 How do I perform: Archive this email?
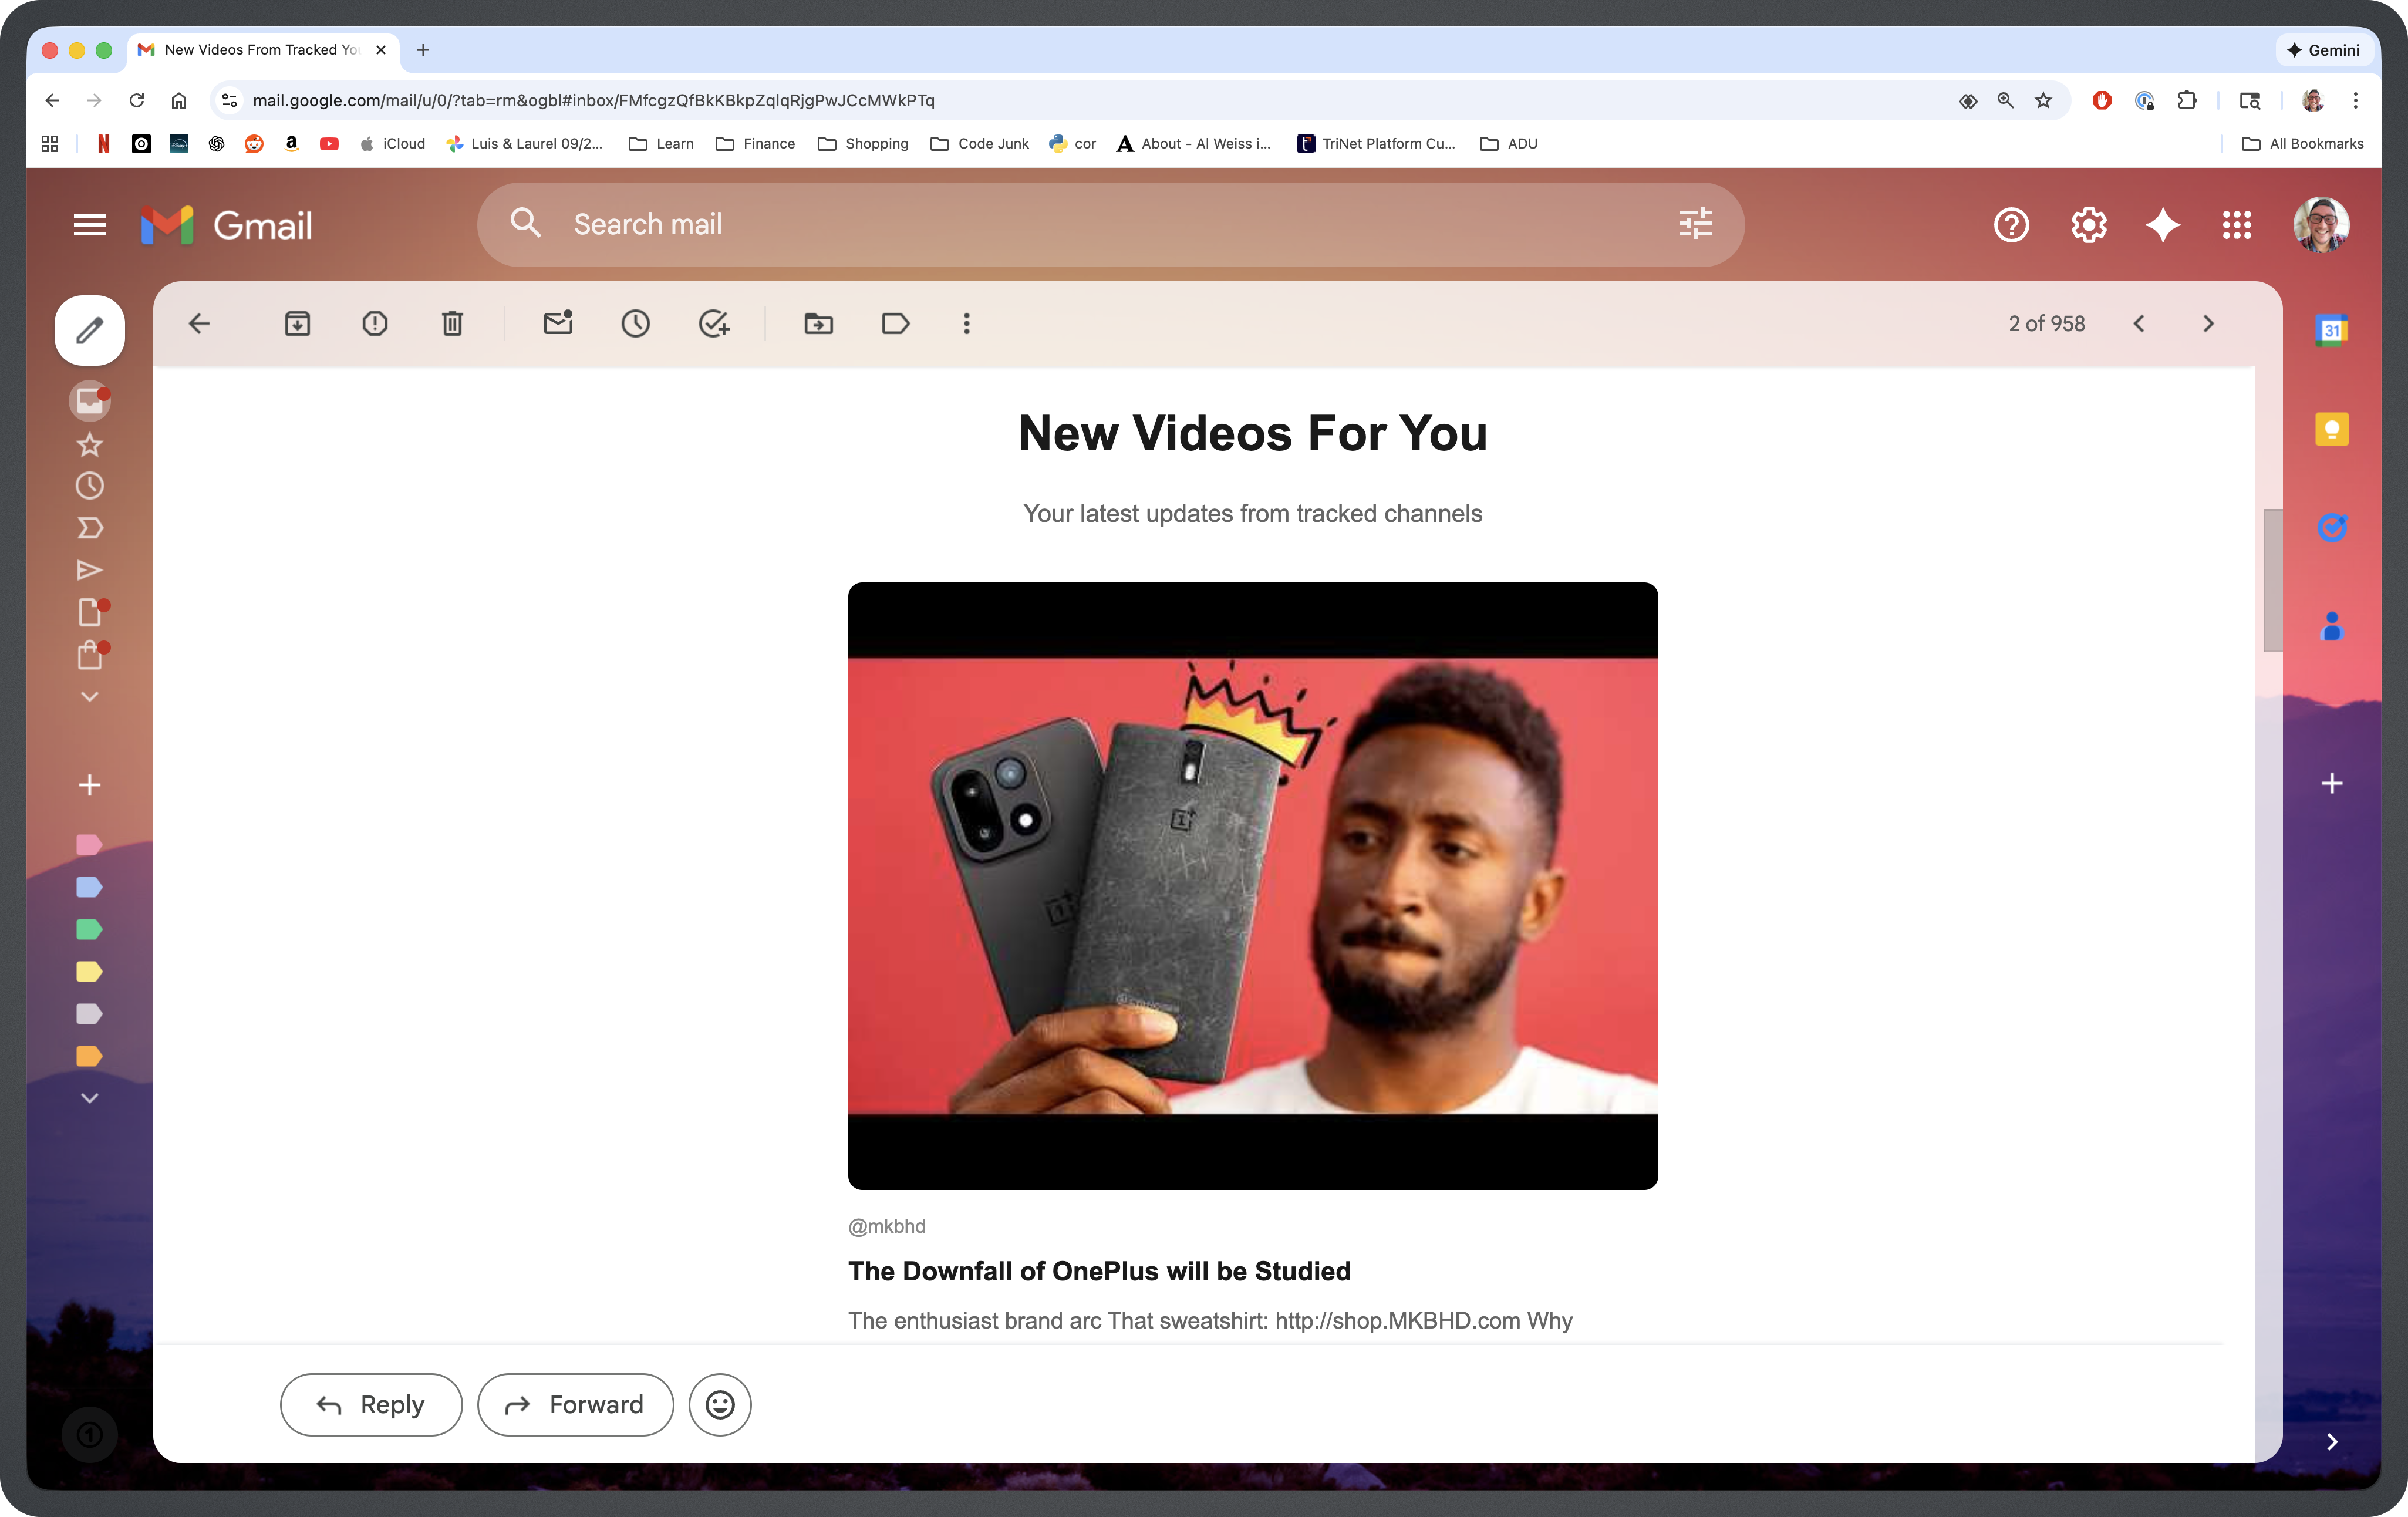pos(297,323)
